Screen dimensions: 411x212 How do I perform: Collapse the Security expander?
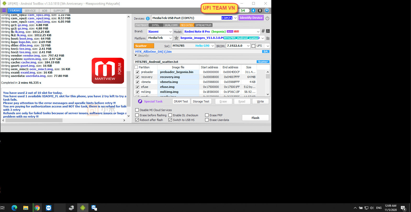click(136, 55)
